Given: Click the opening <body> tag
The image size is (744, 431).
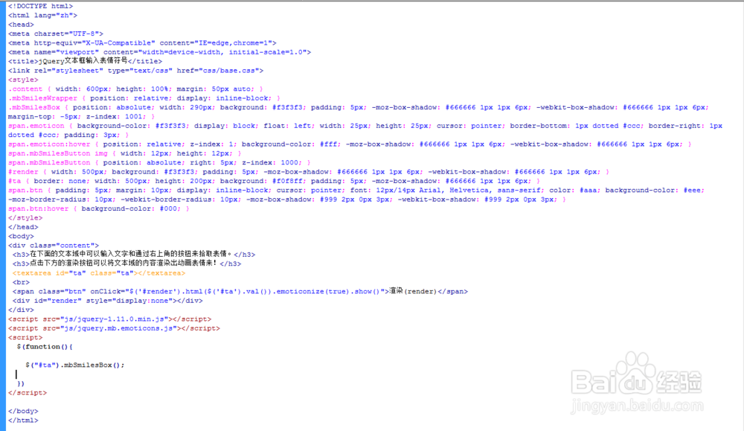Looking at the screenshot, I should pos(21,237).
